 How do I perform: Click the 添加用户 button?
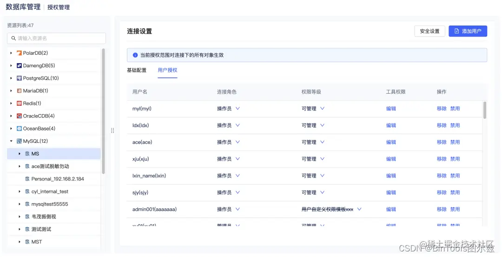[x=468, y=31]
